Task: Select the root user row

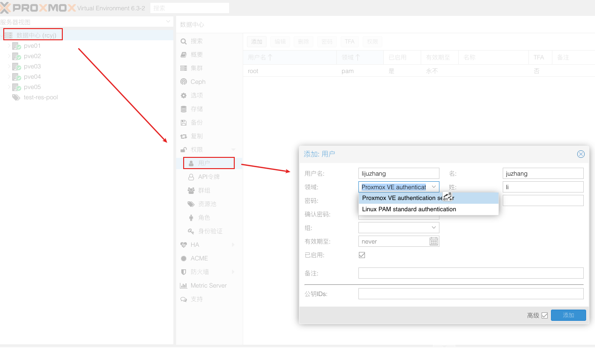Action: coord(419,71)
